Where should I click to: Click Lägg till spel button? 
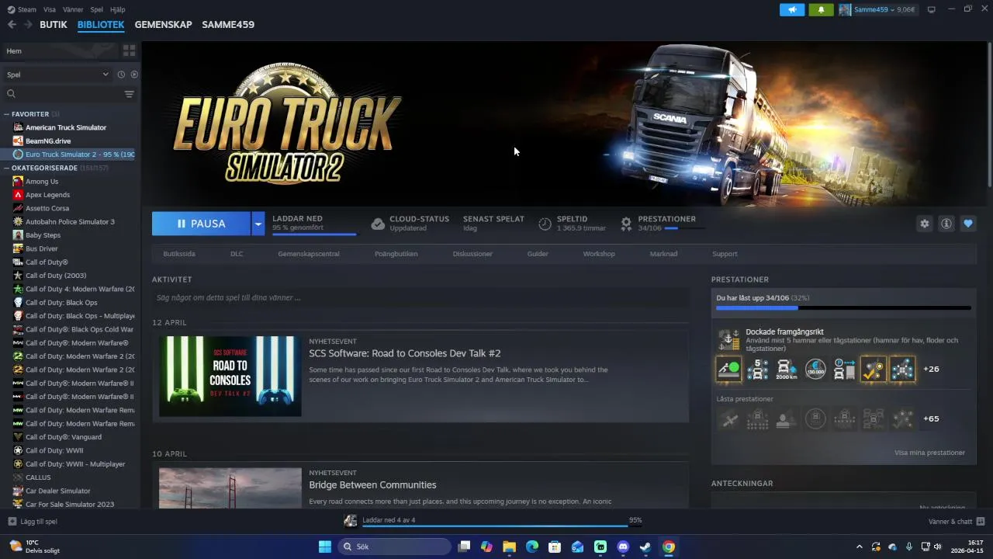point(33,521)
